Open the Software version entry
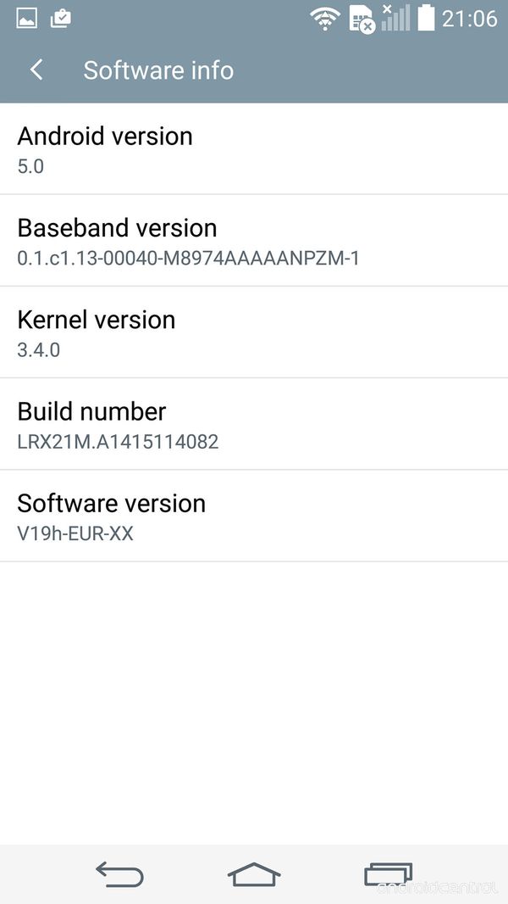This screenshot has height=904, width=508. point(254,516)
